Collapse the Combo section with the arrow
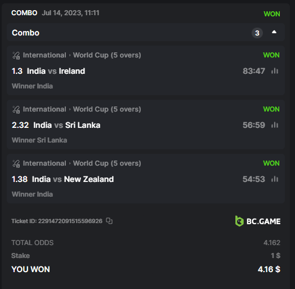Viewport: 295px width, 289px height. click(274, 32)
